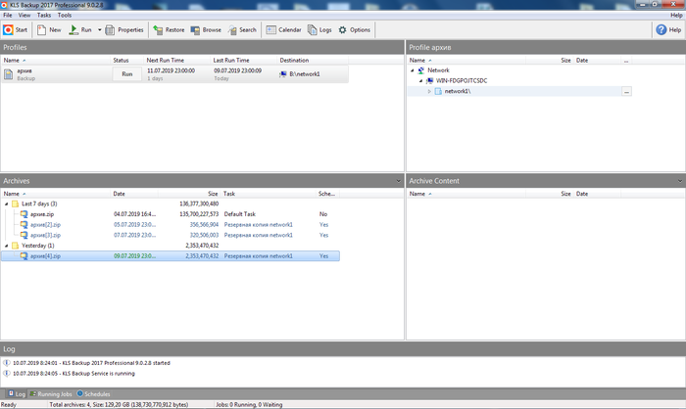Select the архив[2].zip archive entry
The image size is (686, 409).
tap(46, 224)
